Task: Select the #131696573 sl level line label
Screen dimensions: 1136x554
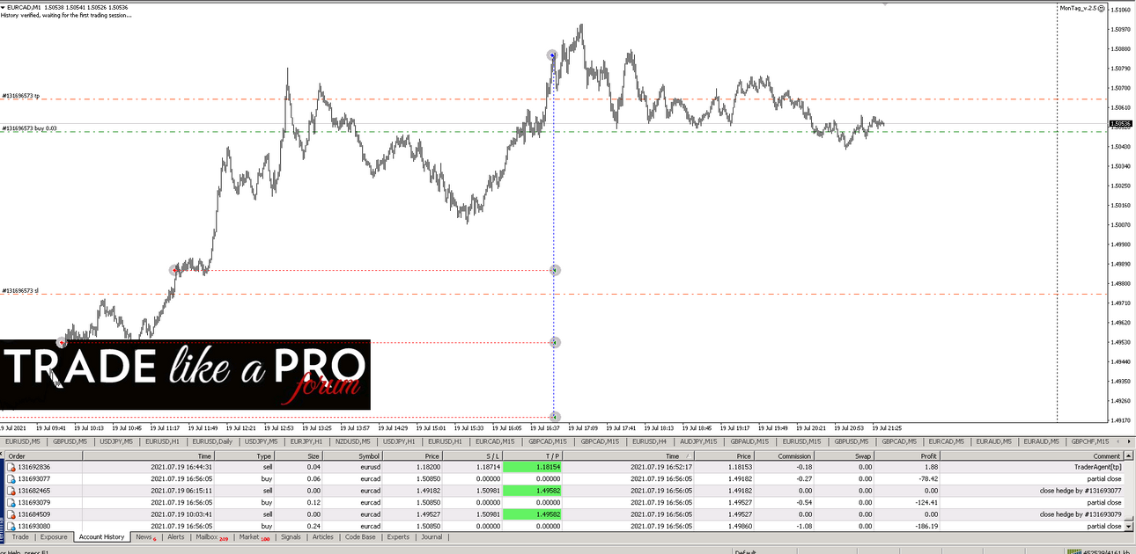Action: pyautogui.click(x=20, y=290)
